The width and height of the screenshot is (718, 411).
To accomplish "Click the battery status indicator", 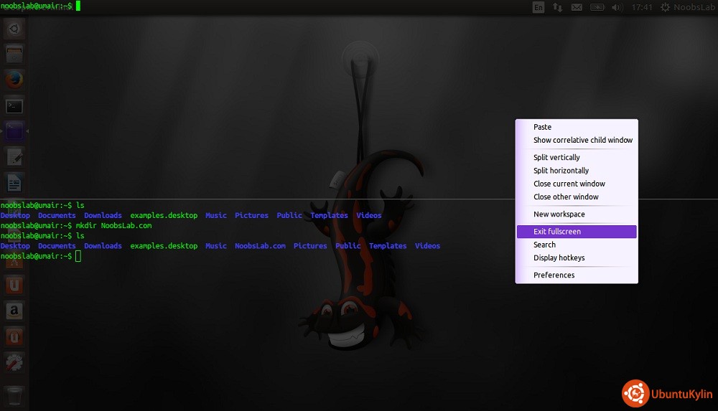I will [x=597, y=7].
